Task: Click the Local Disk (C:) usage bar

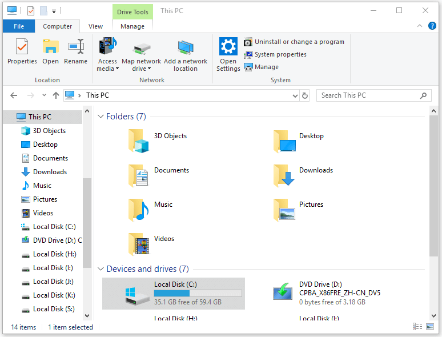Action: pyautogui.click(x=198, y=293)
